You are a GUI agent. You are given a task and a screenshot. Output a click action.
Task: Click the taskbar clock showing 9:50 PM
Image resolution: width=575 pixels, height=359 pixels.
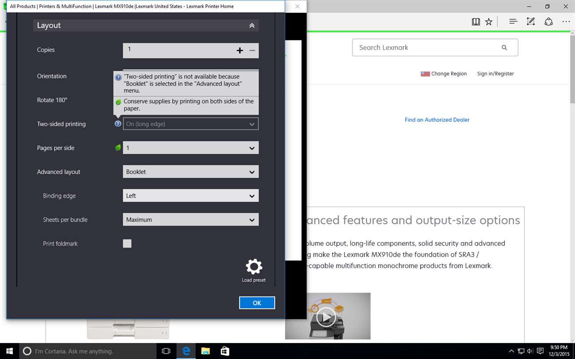[x=559, y=351]
